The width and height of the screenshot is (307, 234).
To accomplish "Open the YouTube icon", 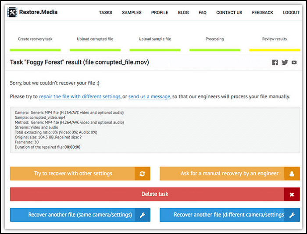I will tap(294, 62).
